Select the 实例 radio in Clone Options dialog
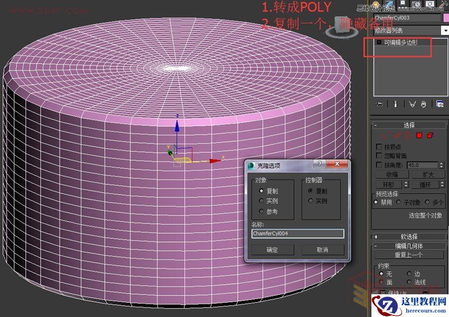449x317 pixels. [x=261, y=201]
